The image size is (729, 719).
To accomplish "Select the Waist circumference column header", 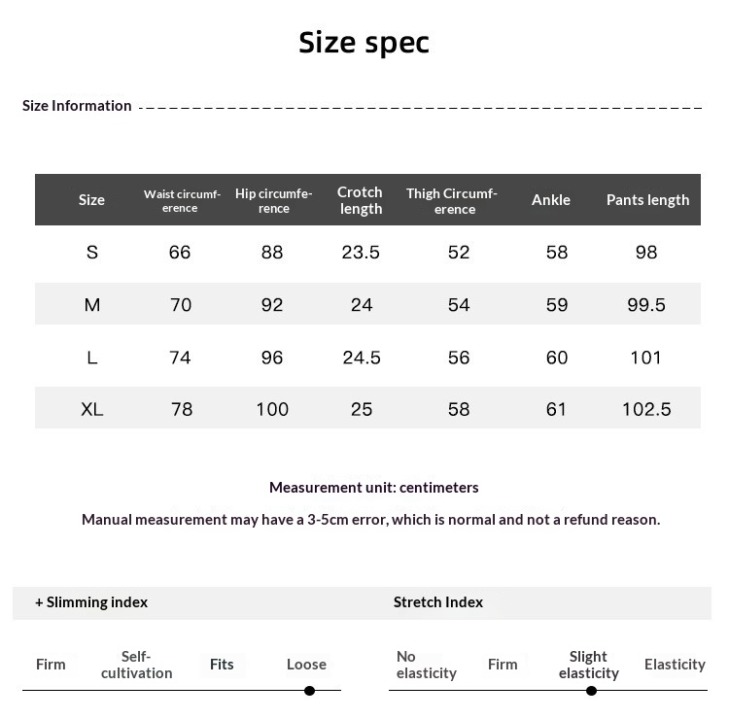I will coord(182,201).
